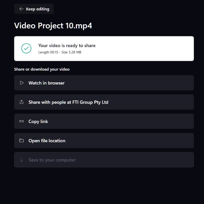Click the white video ready status card
Image resolution: width=204 pixels, height=204 pixels.
(x=104, y=48)
